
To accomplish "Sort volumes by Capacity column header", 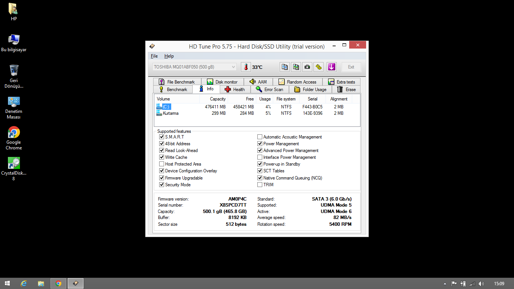I will [x=213, y=99].
